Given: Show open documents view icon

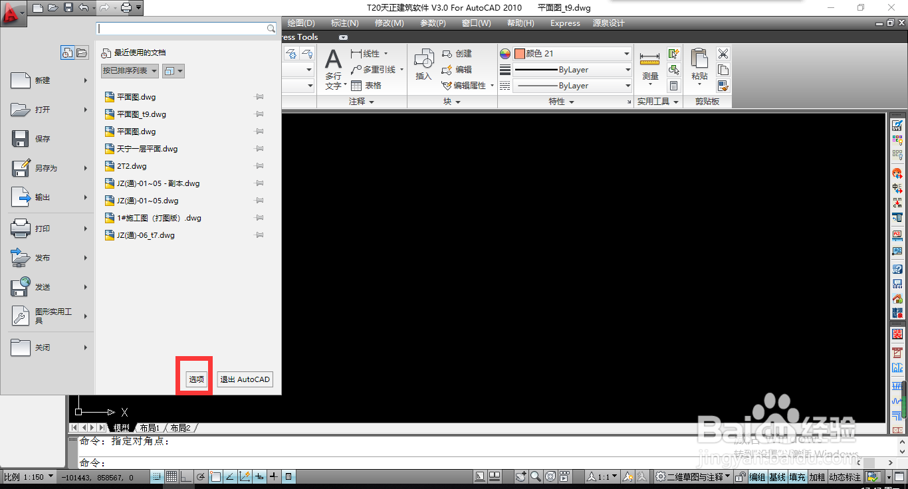Looking at the screenshot, I should (81, 52).
